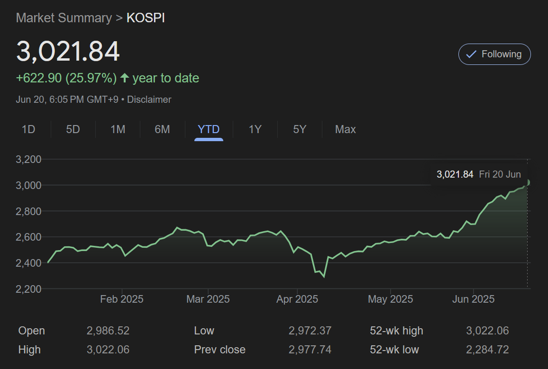
Task: Select the YTD tab
Action: pyautogui.click(x=209, y=129)
